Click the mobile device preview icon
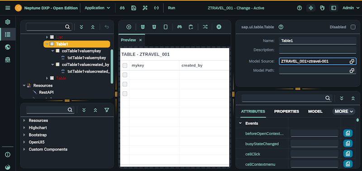This screenshot has height=171, width=362. 166,27
